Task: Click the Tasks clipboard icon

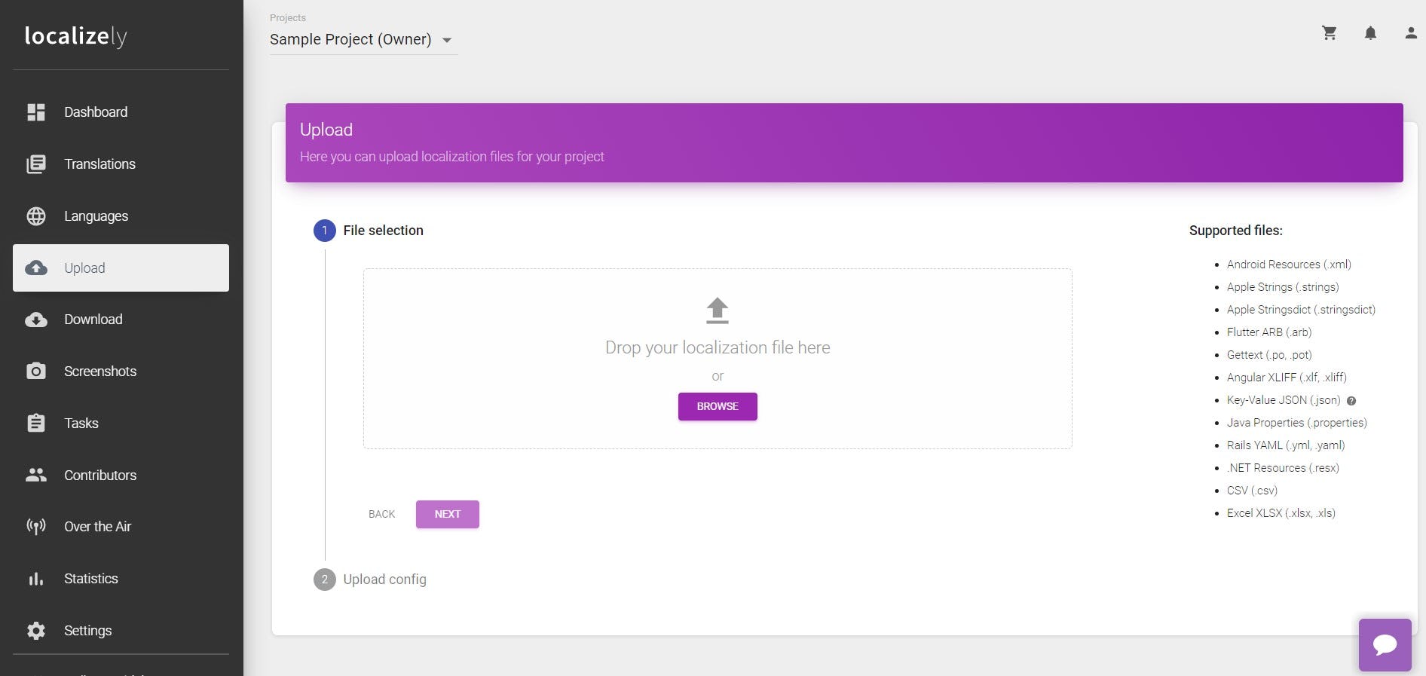Action: [36, 423]
